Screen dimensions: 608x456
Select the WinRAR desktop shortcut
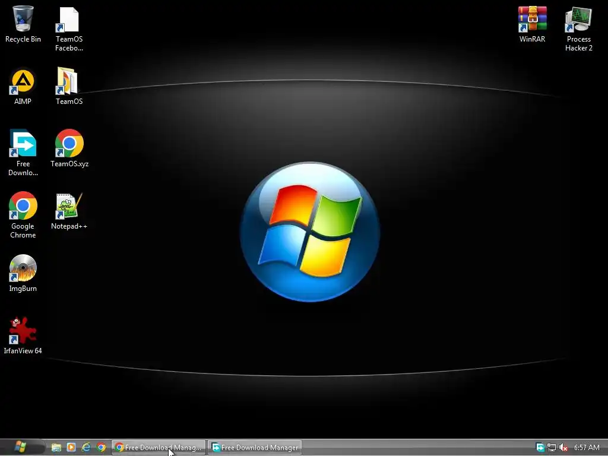point(532,24)
